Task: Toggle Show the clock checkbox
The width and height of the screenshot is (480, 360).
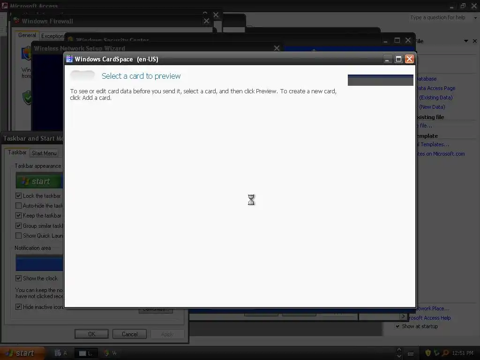Action: click(18, 278)
